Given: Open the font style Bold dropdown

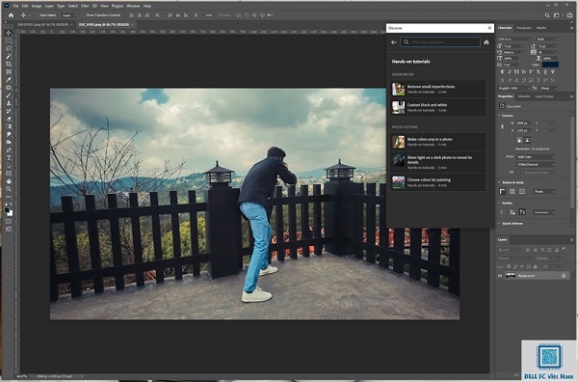Looking at the screenshot, I should [547, 39].
